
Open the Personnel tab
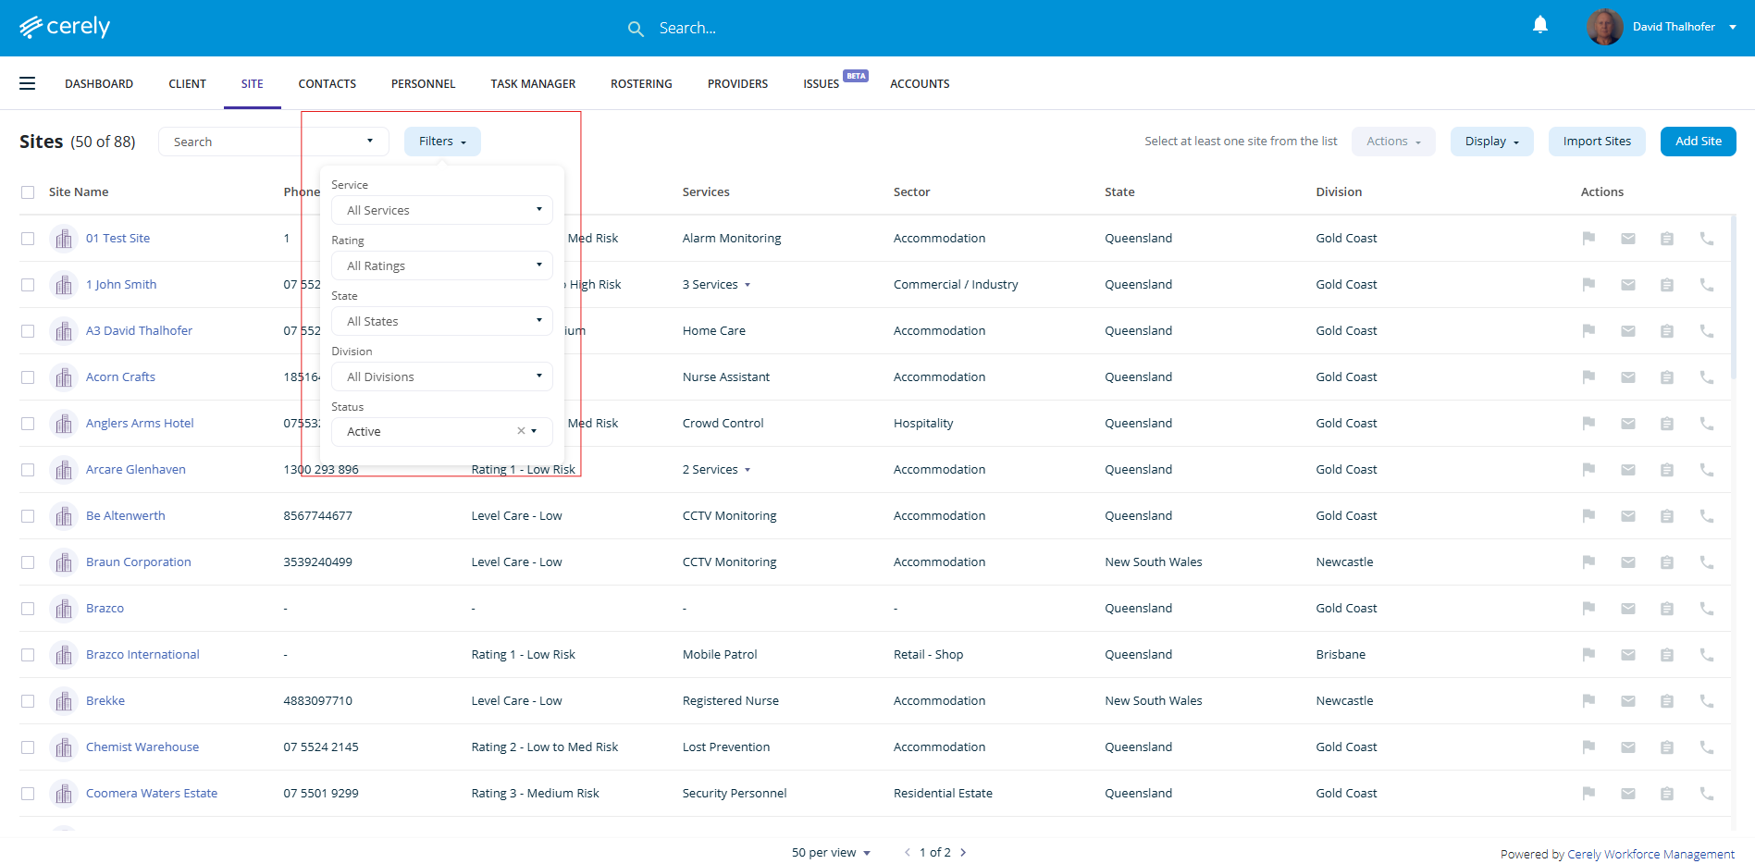point(423,84)
